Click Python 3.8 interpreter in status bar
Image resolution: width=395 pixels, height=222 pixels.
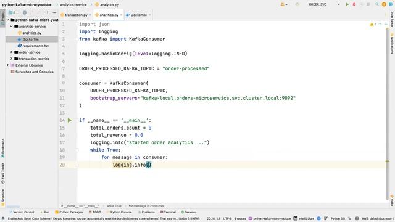pos(338,218)
